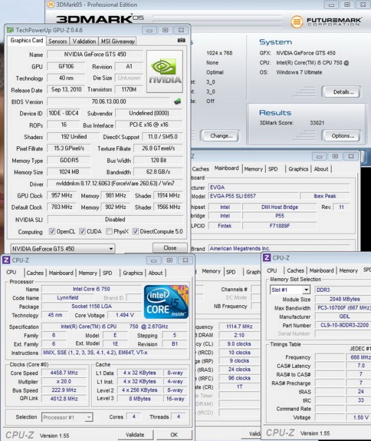Click the LPCIO value F71889F
The image size is (371, 441).
coord(279,225)
